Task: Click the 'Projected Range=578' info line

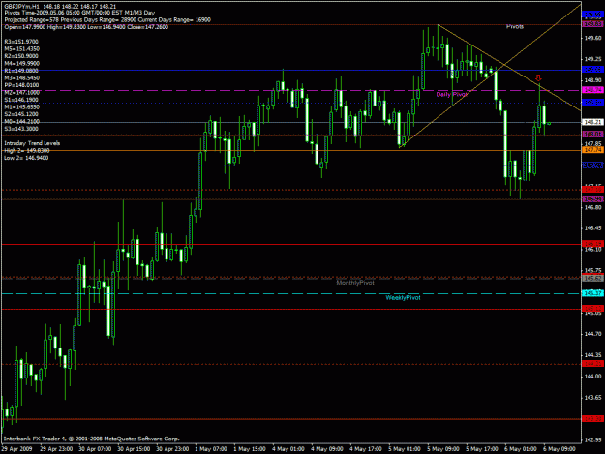Action: point(107,20)
